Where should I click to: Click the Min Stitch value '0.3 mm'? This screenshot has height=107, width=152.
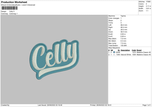click(x=123, y=41)
